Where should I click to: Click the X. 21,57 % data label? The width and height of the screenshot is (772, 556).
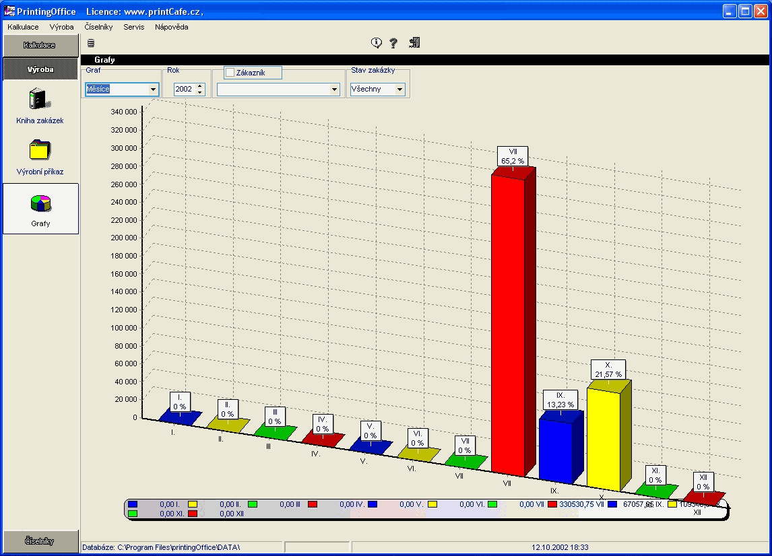(608, 370)
